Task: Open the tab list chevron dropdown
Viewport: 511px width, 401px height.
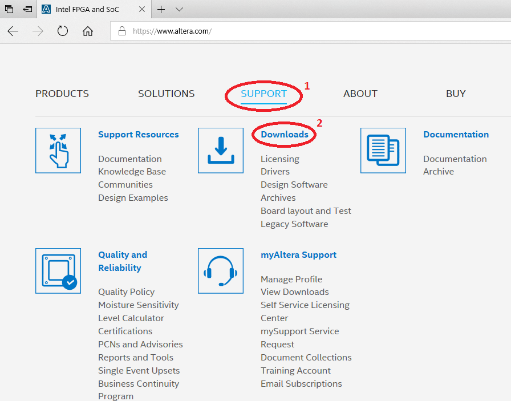Action: tap(179, 10)
